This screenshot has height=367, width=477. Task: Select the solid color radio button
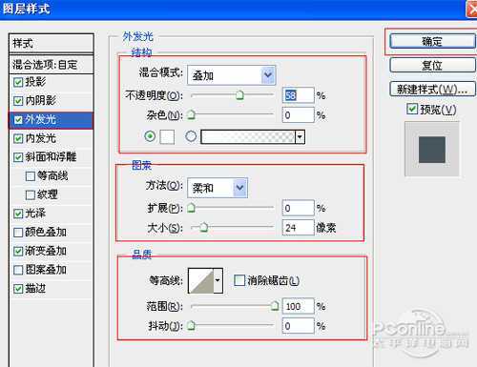150,136
